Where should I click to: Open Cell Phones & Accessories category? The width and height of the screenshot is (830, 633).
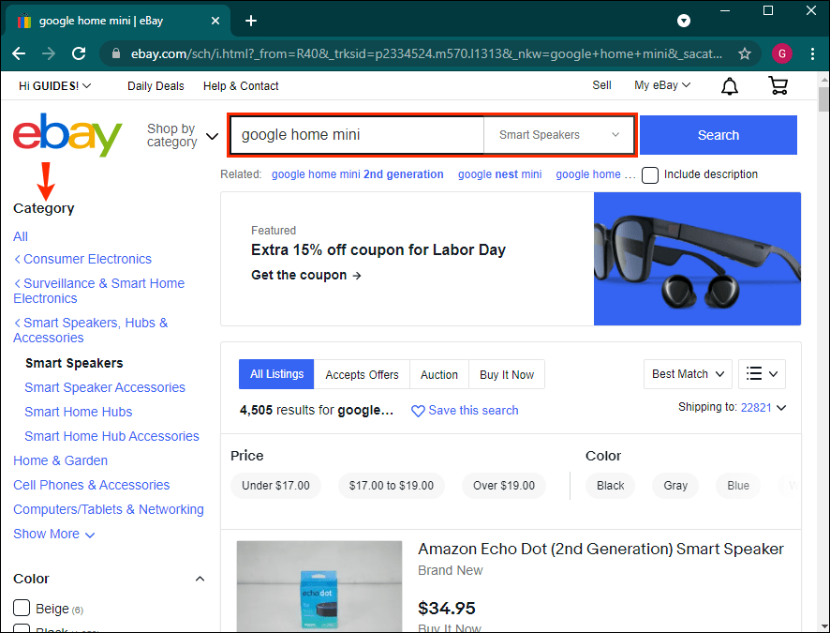(92, 485)
